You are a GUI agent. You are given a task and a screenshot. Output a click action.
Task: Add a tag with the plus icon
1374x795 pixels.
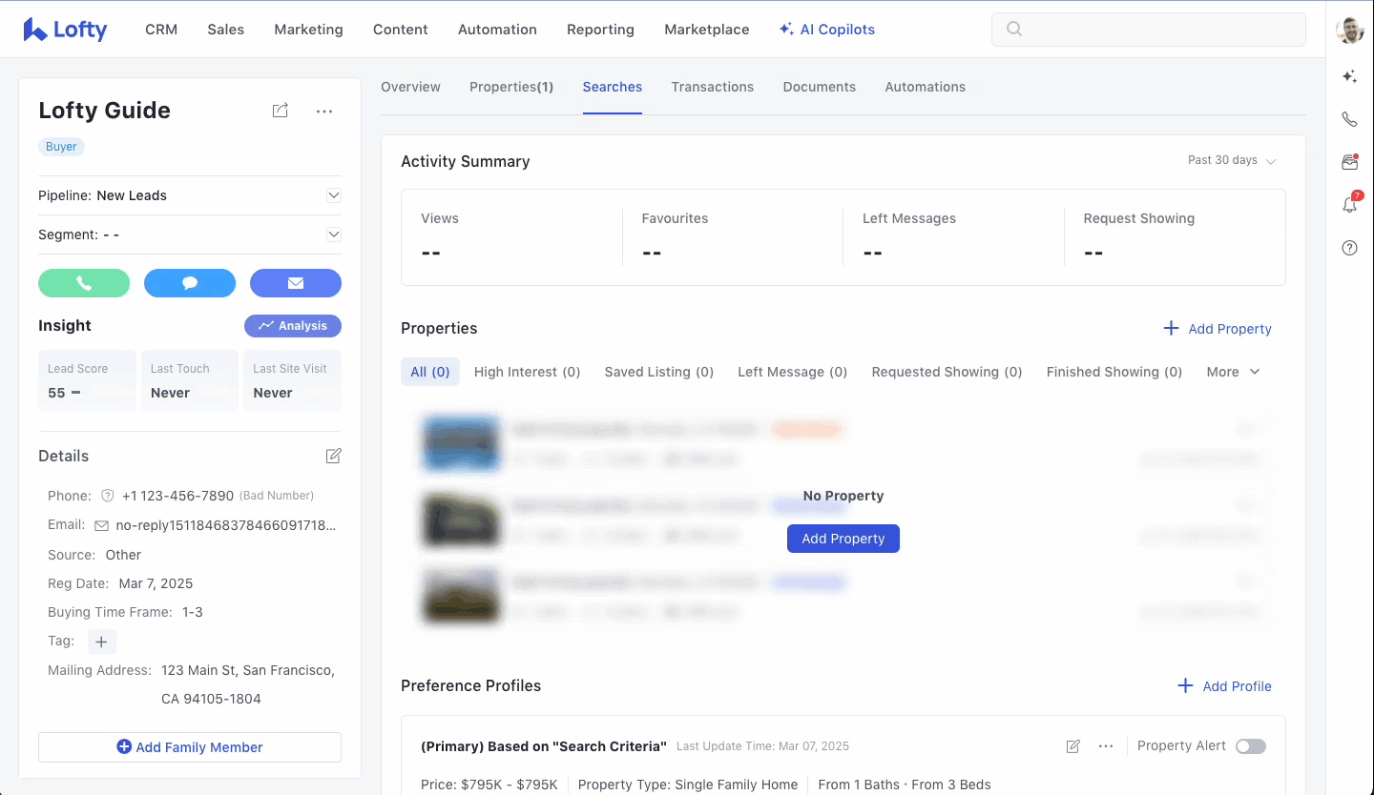click(x=101, y=642)
